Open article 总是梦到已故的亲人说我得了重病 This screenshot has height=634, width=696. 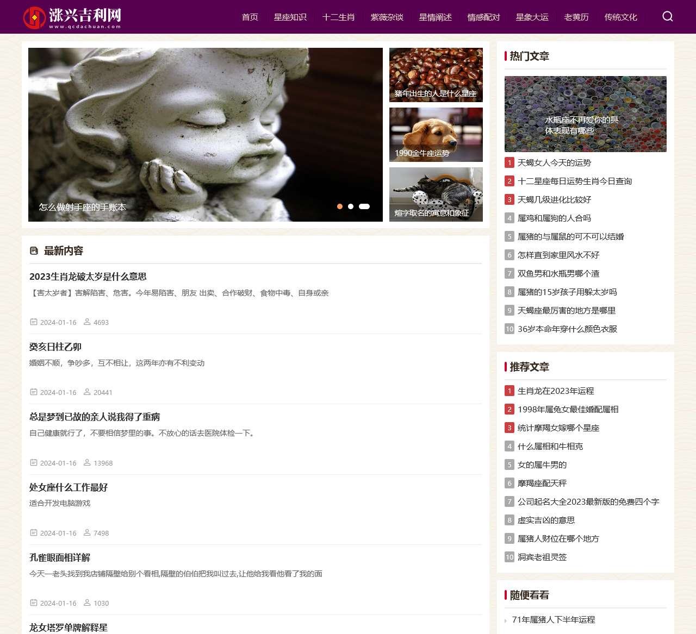(95, 417)
